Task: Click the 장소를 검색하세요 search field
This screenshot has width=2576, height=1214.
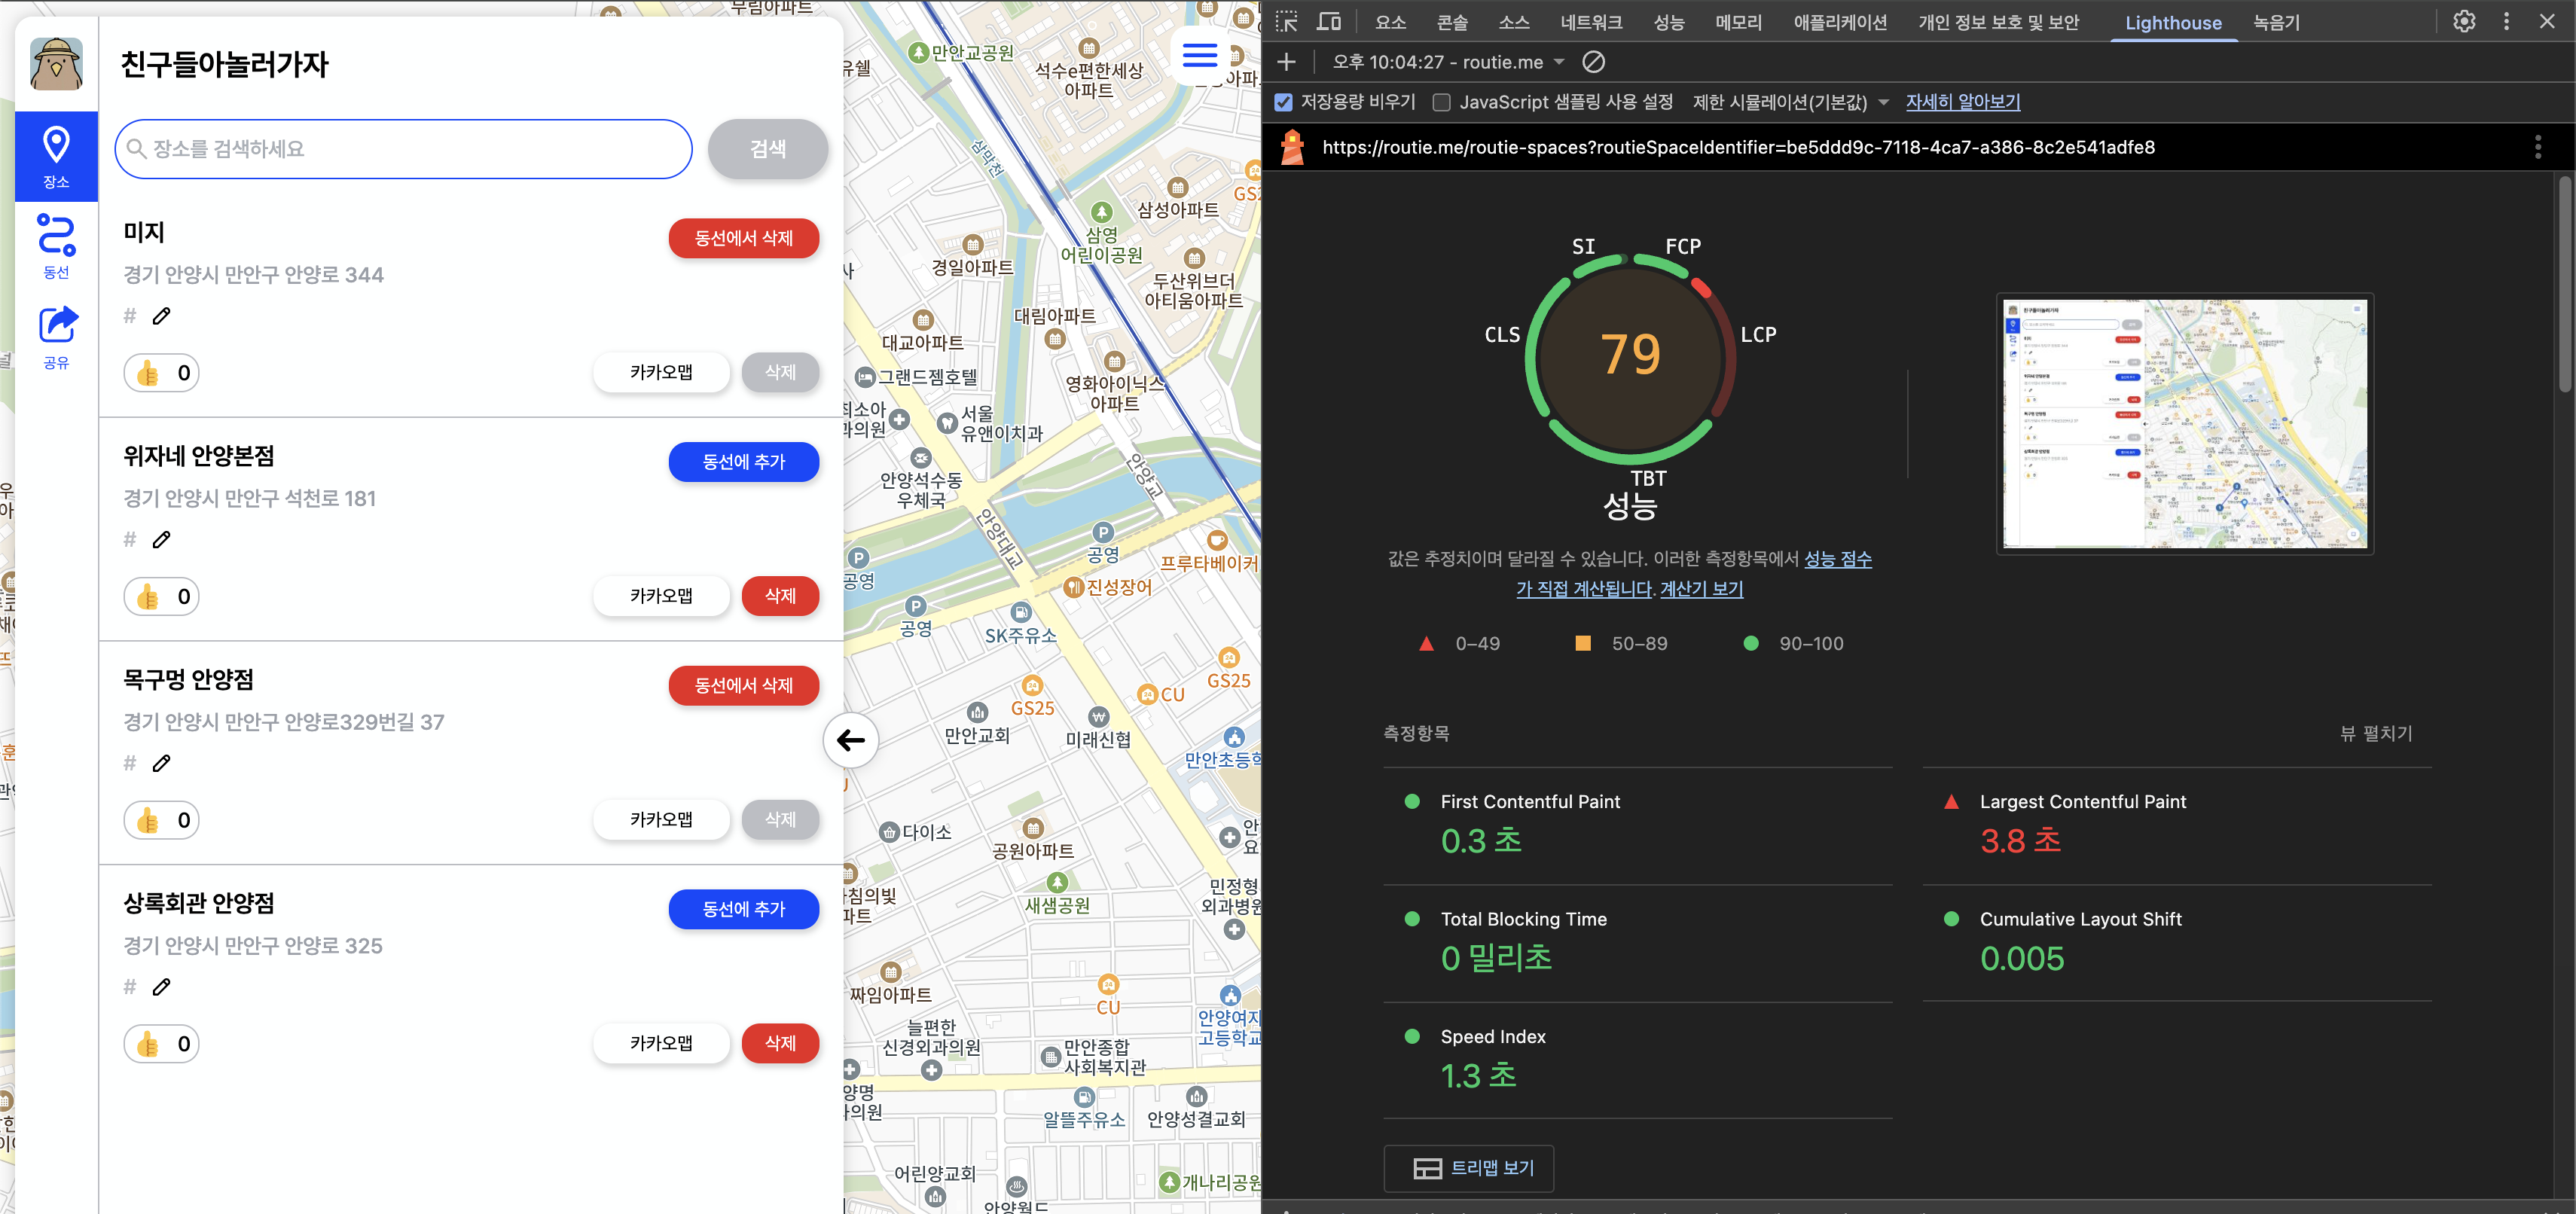Action: [x=404, y=149]
